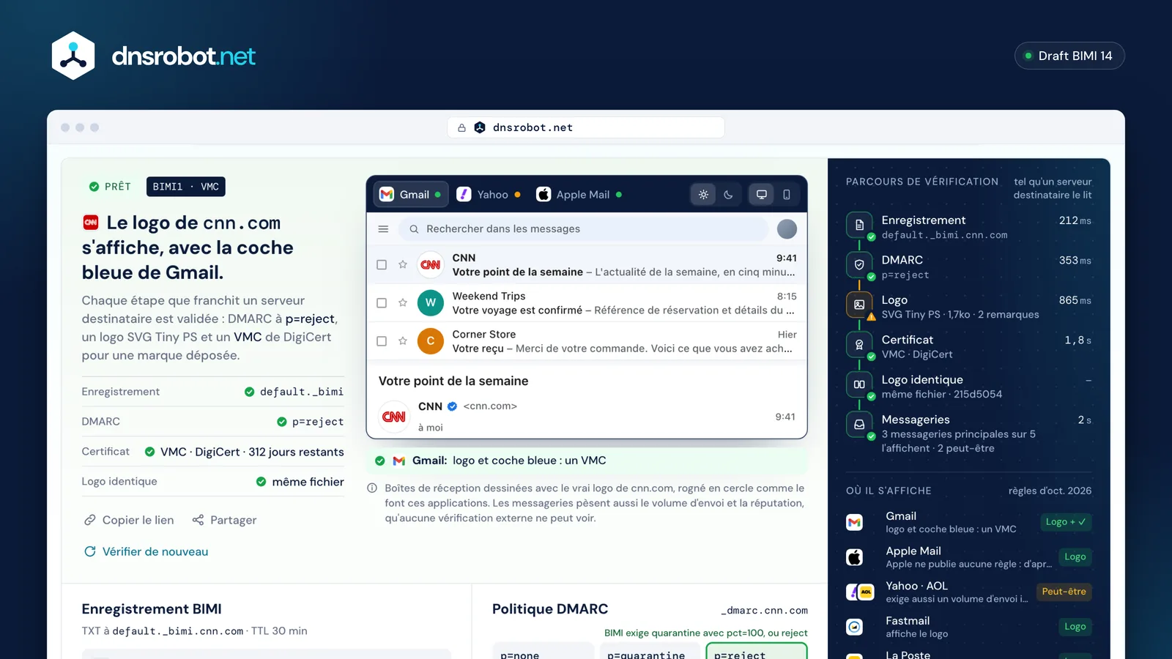Click Copier le lien
Viewport: 1172px width, 659px height.
(129, 520)
